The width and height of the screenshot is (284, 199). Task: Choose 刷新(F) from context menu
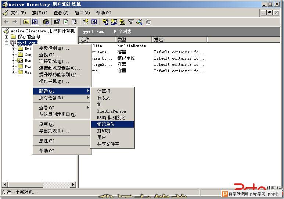(x=62, y=124)
